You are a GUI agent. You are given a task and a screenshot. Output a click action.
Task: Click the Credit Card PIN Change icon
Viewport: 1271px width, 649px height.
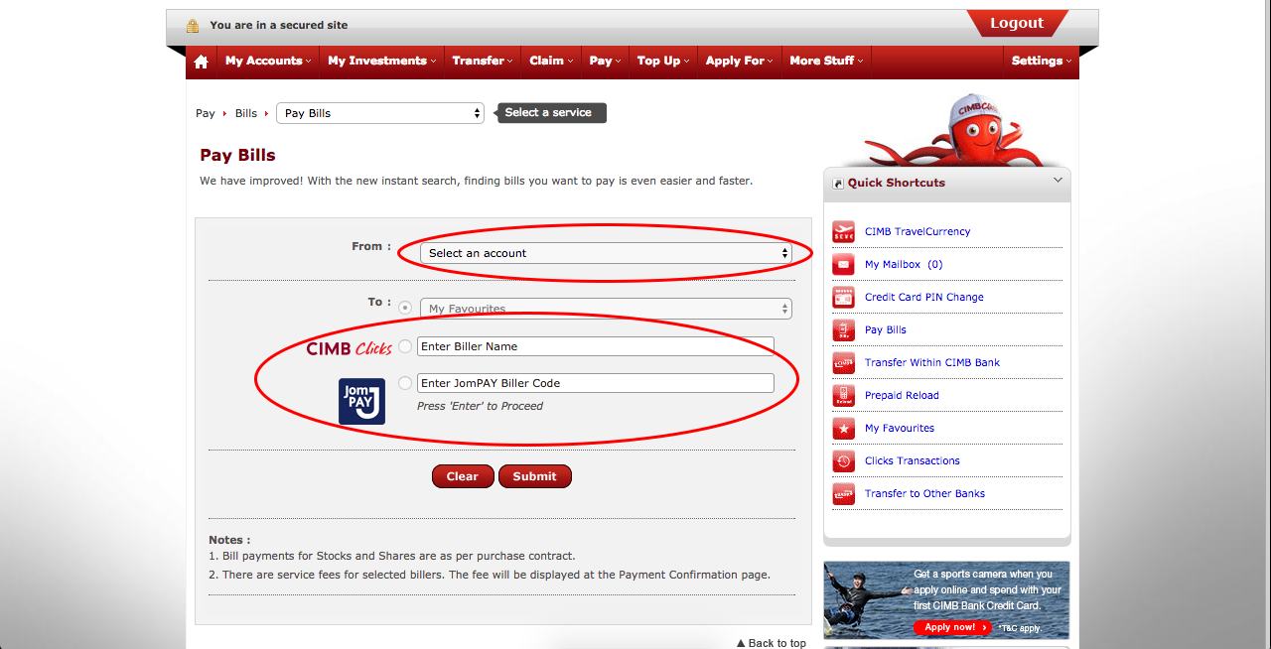pyautogui.click(x=844, y=297)
